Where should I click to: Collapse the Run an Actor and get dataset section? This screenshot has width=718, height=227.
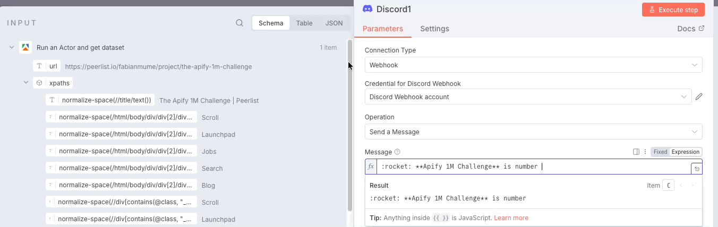pyautogui.click(x=12, y=47)
